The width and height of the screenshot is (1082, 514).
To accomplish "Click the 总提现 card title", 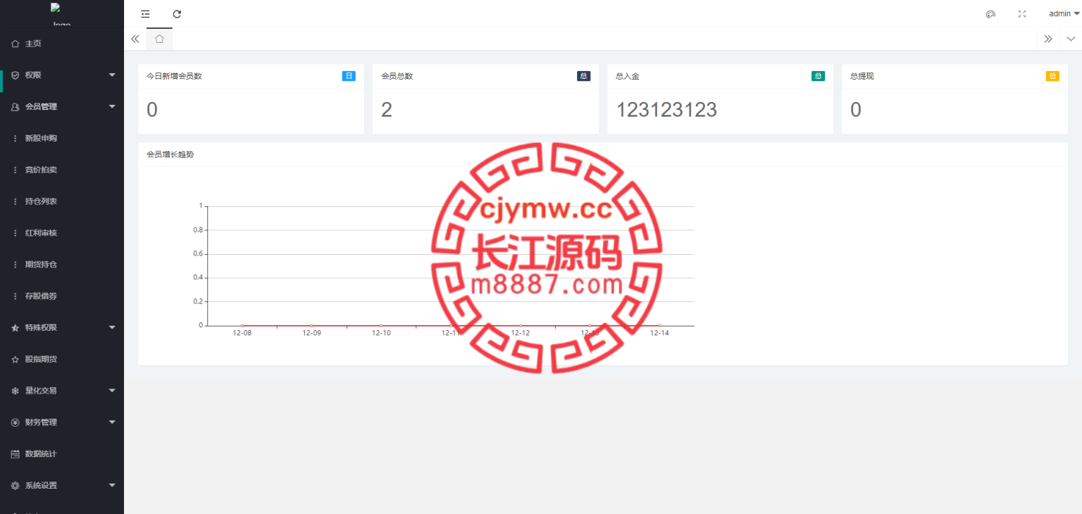I will click(x=862, y=76).
